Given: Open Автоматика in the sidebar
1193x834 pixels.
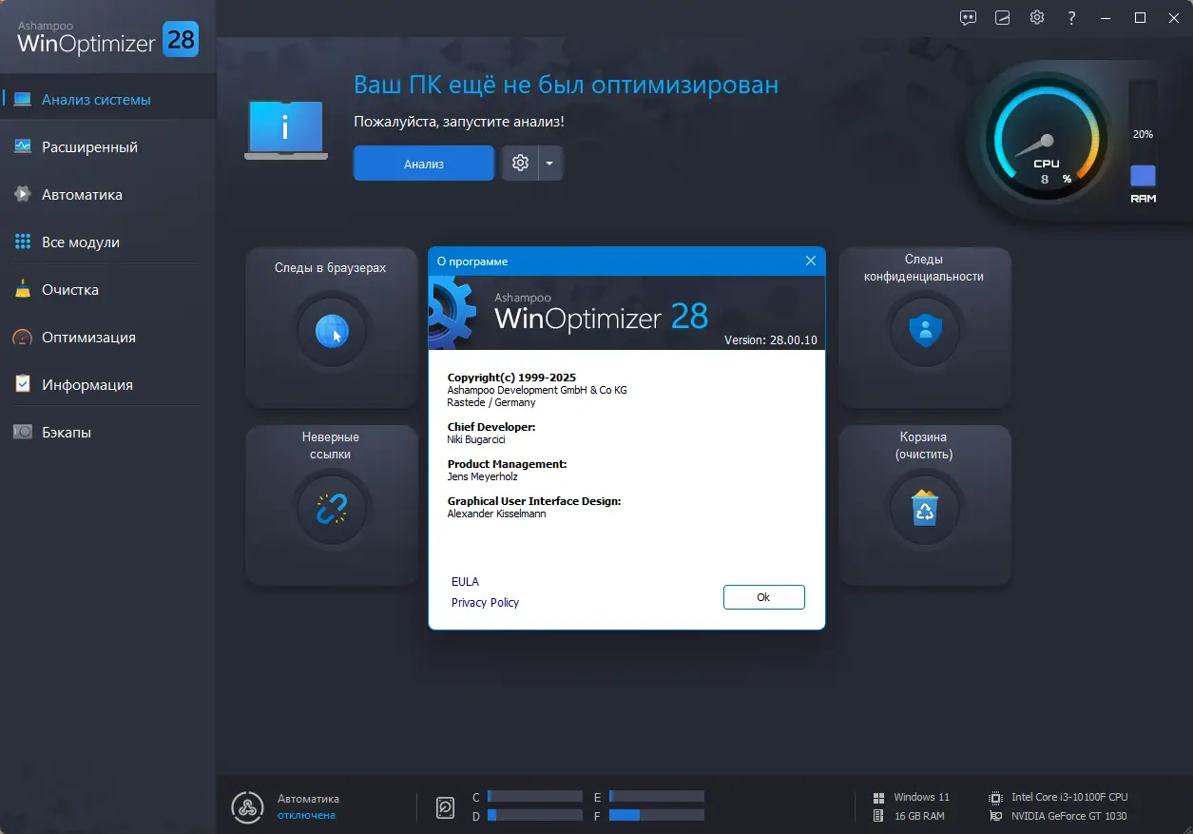Looking at the screenshot, I should tap(108, 194).
